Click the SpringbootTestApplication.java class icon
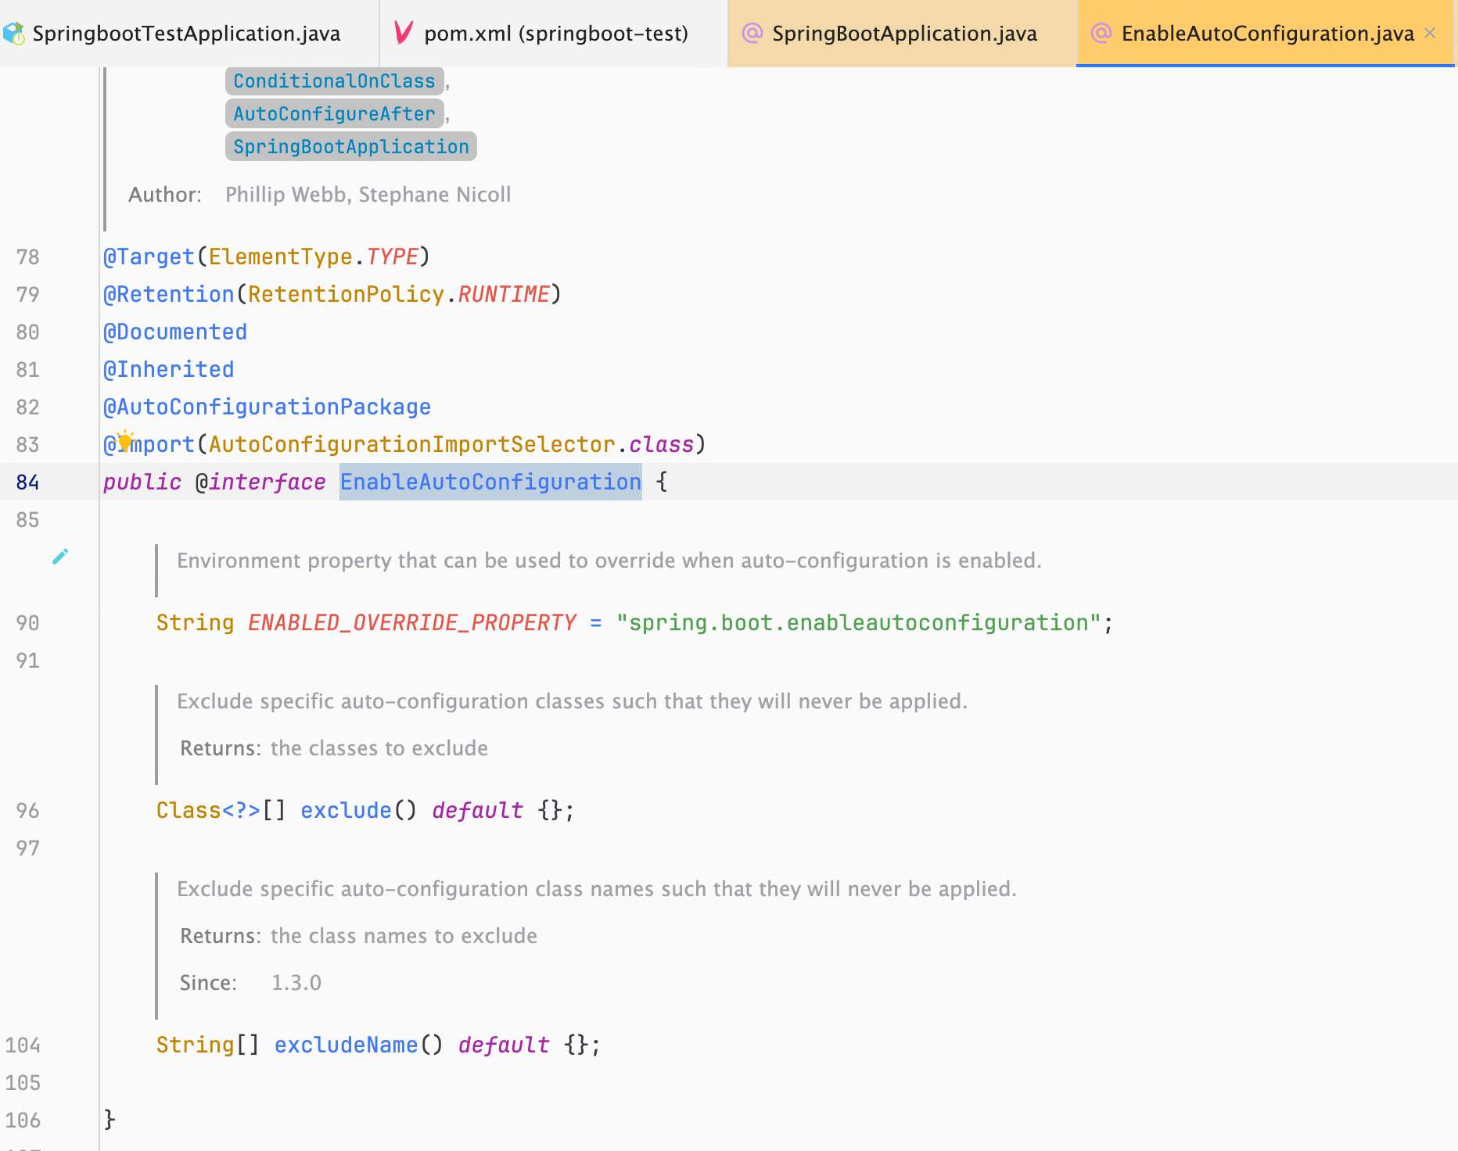Viewport: 1458px width, 1151px height. (14, 34)
